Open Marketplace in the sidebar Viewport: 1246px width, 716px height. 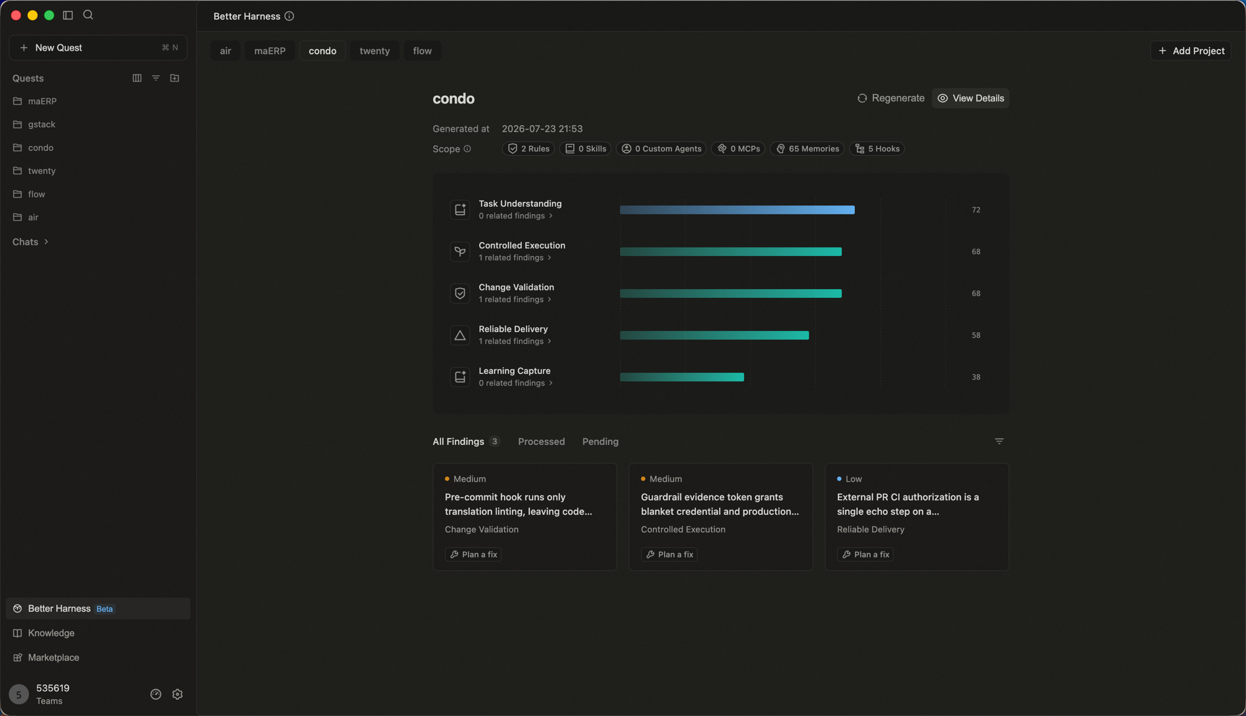[98, 657]
